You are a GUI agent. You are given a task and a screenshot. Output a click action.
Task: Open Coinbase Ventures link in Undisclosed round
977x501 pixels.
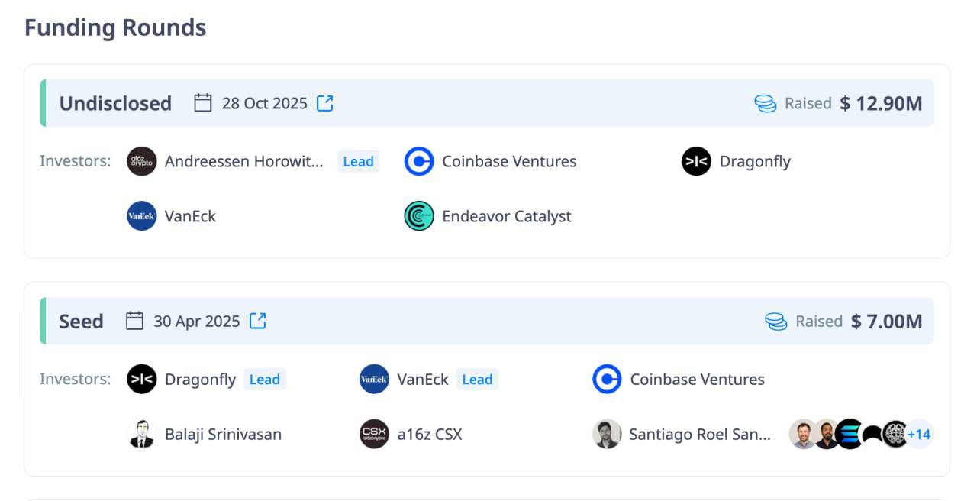[x=509, y=161]
